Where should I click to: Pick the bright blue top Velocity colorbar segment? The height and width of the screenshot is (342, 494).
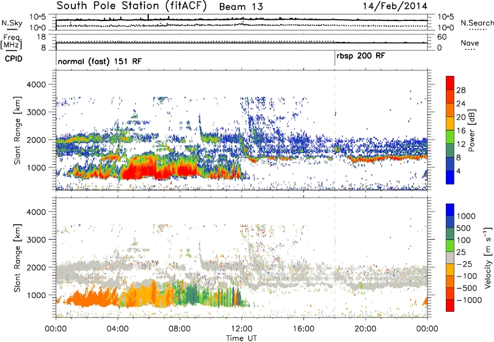point(450,210)
